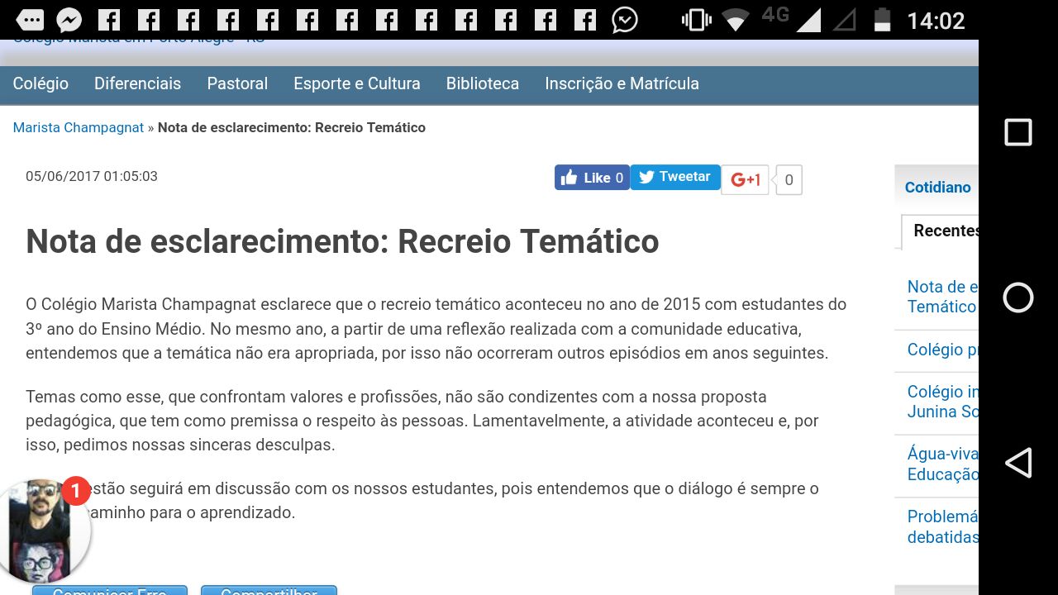Go to the Pastoral section
This screenshot has height=595, width=1058.
237,83
